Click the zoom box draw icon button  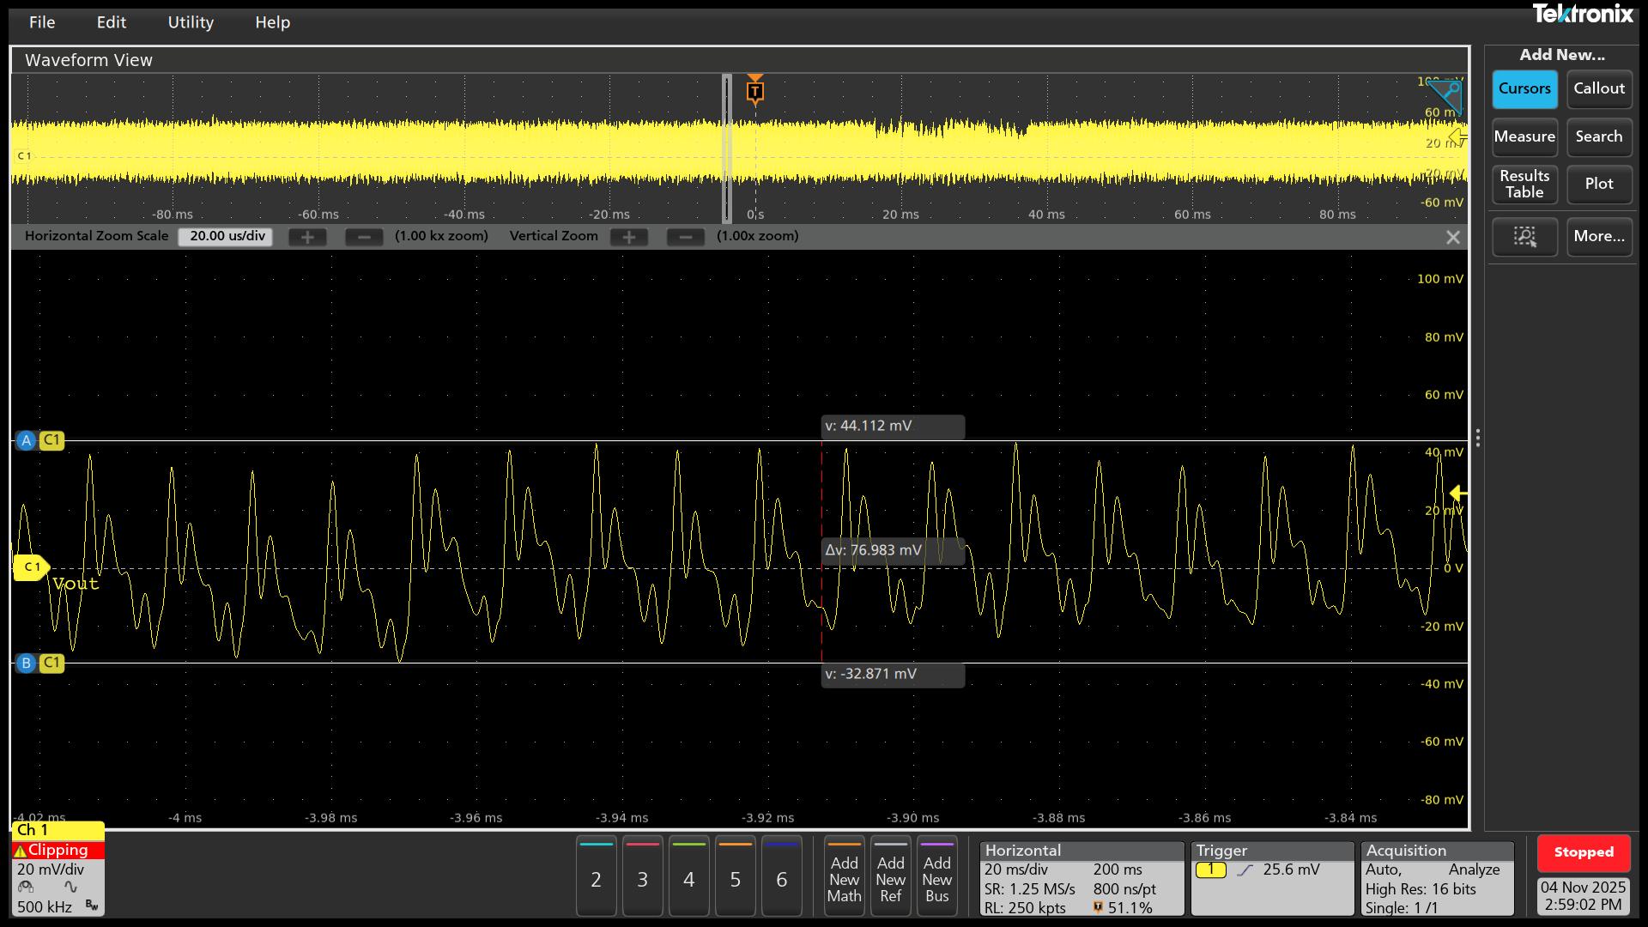pyautogui.click(x=1524, y=237)
